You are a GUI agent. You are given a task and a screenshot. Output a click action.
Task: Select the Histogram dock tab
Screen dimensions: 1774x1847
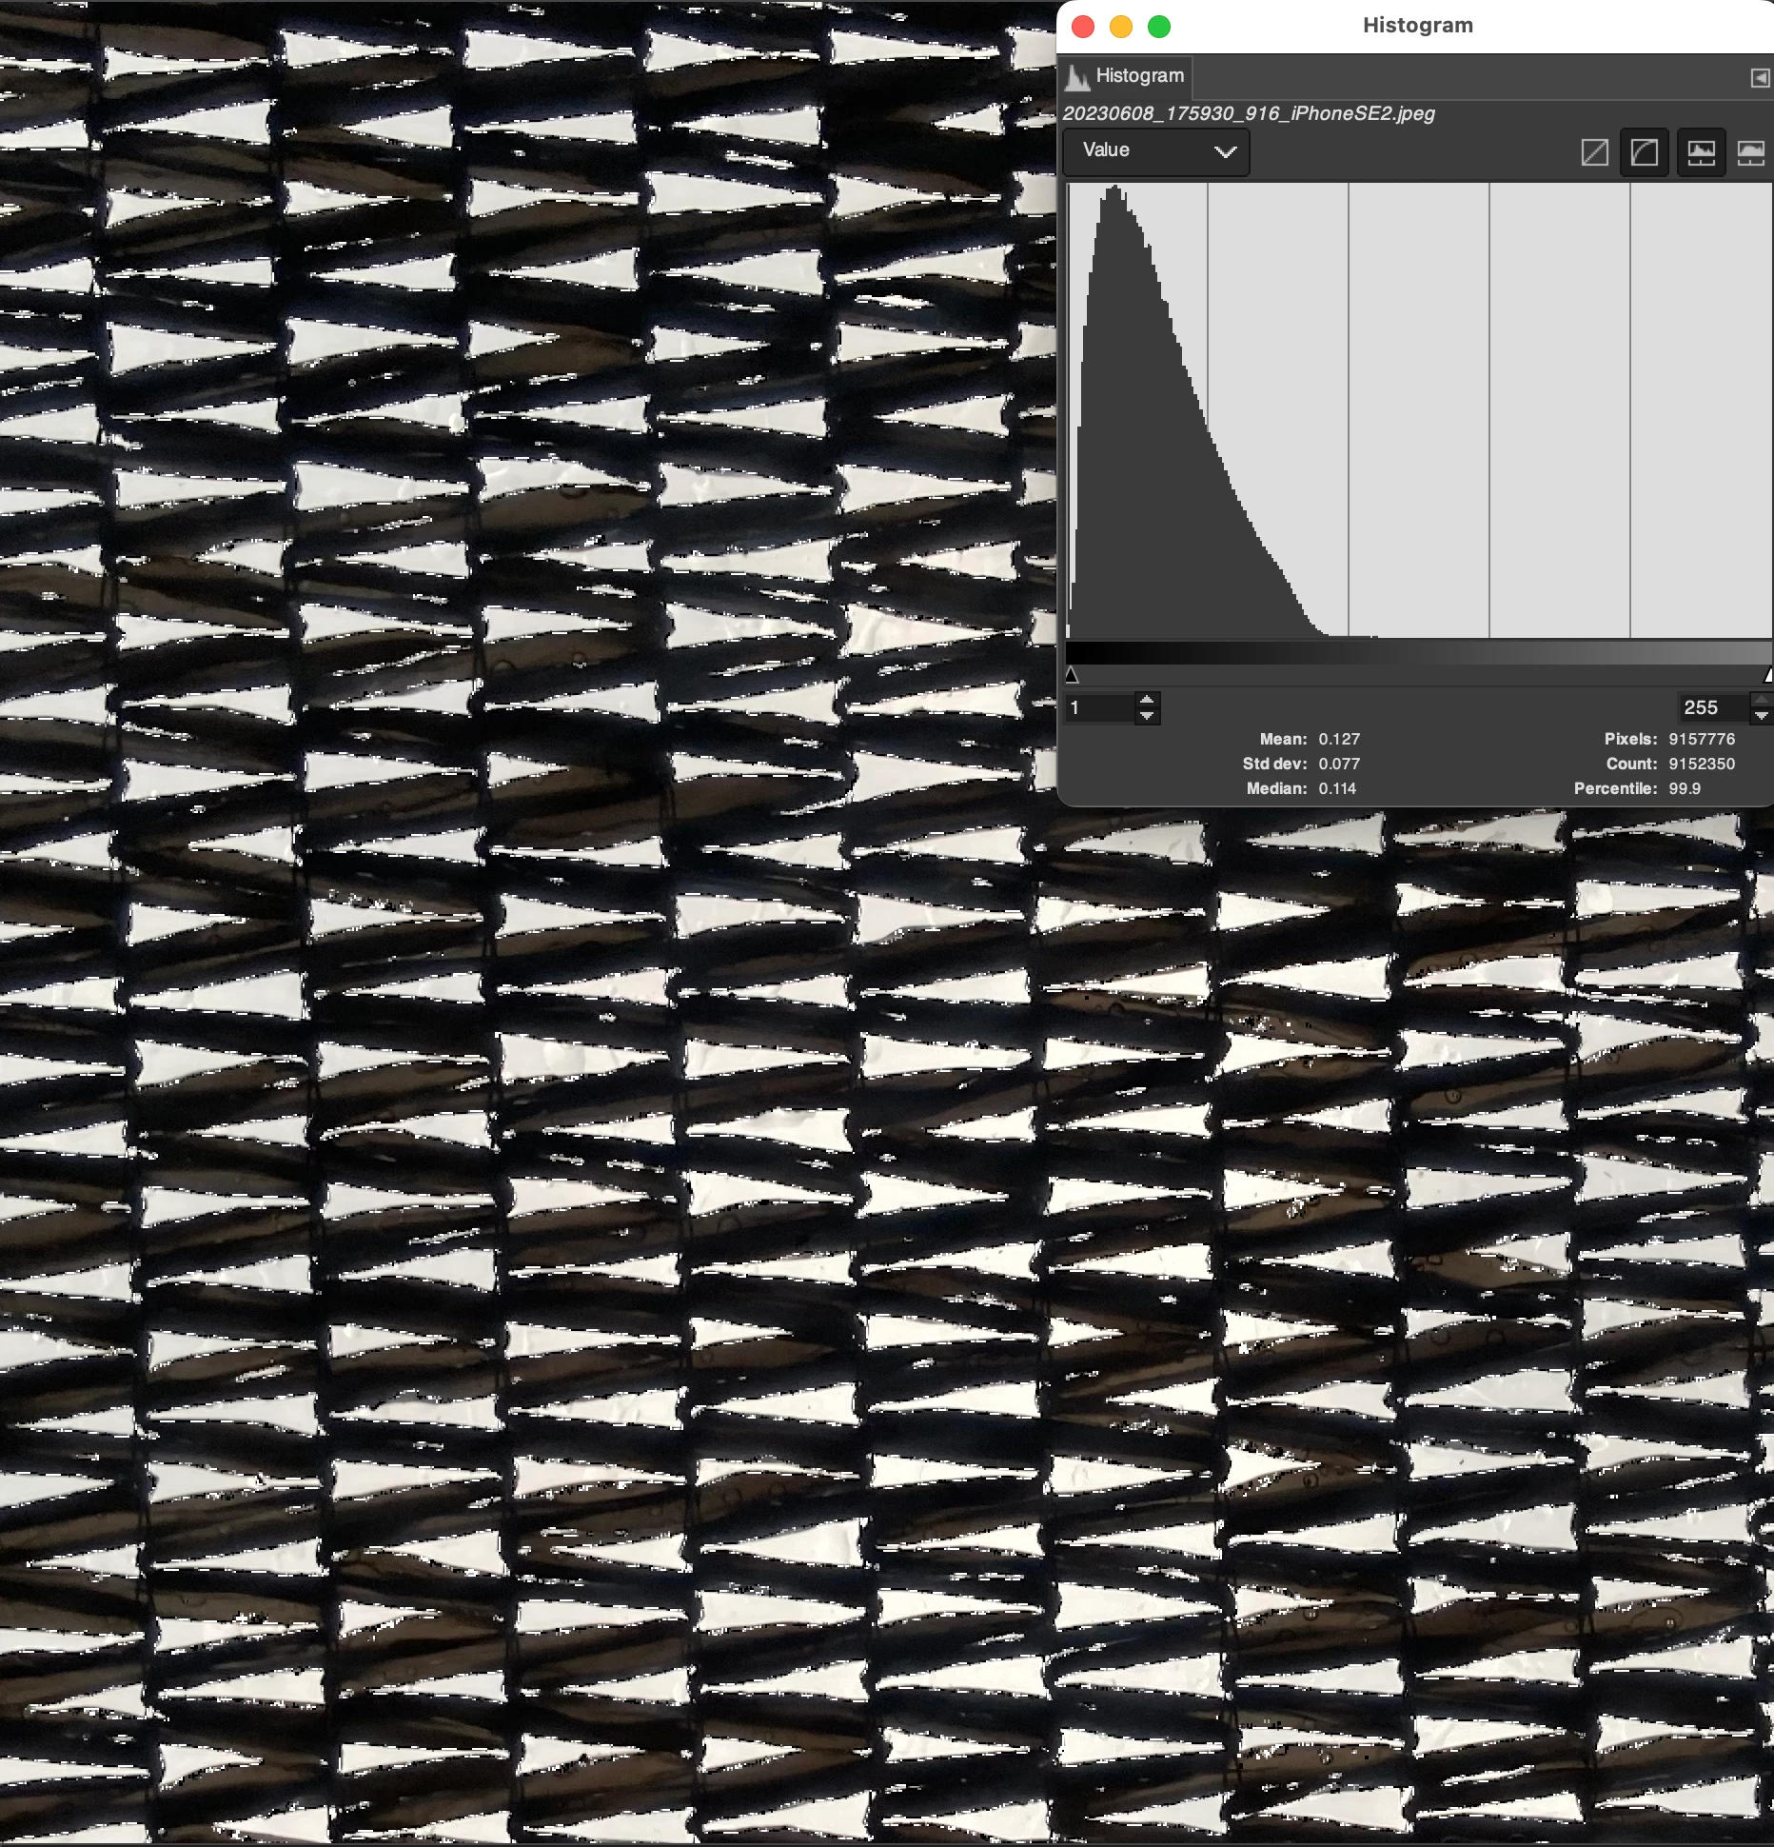[x=1126, y=76]
